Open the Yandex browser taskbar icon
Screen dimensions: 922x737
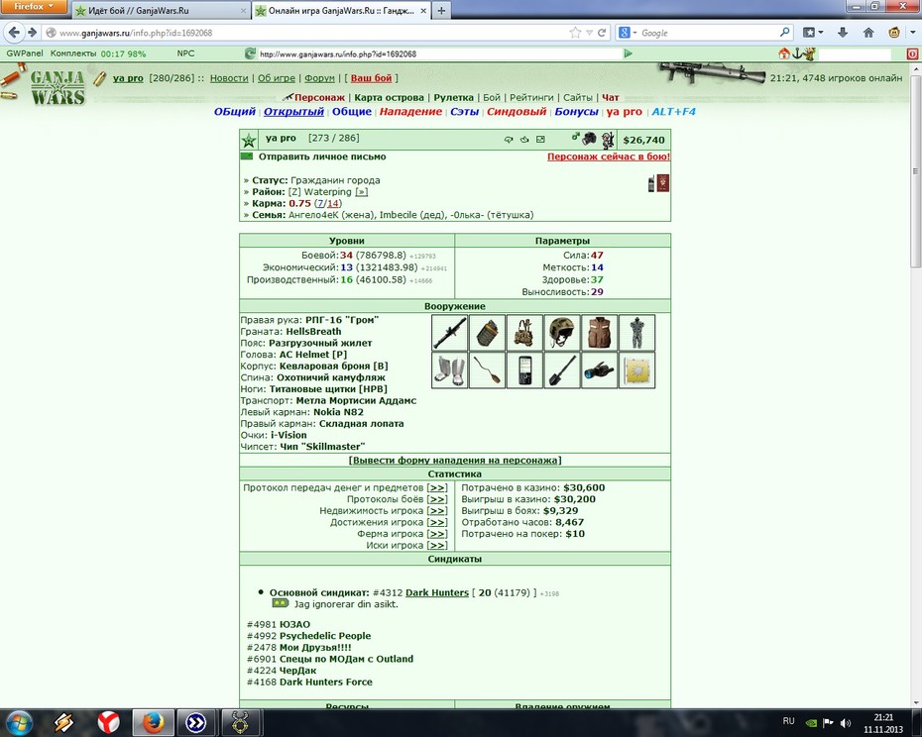[108, 723]
